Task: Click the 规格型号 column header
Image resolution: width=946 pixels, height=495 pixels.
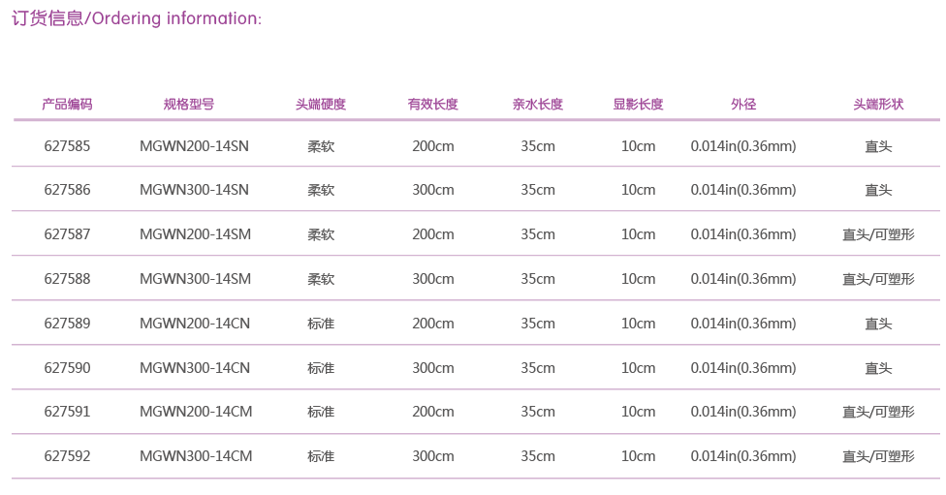Action: [x=189, y=105]
